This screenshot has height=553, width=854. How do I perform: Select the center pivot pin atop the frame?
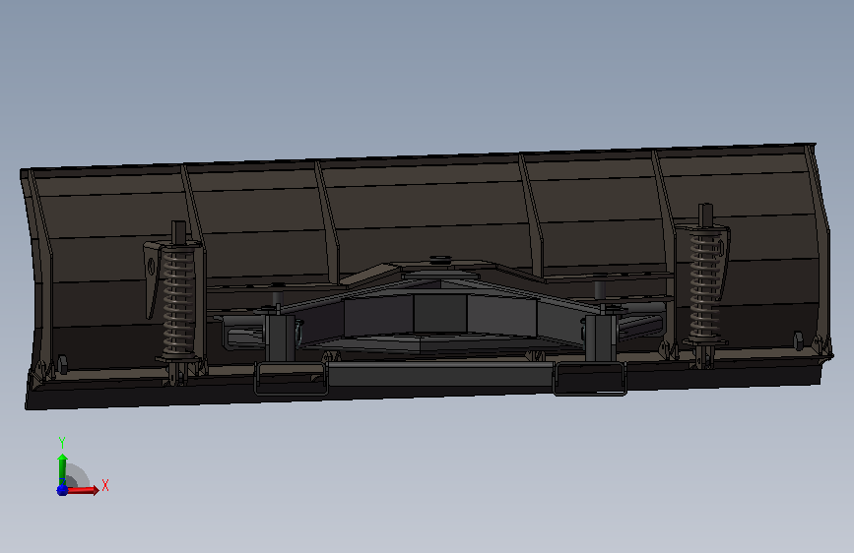click(x=440, y=260)
